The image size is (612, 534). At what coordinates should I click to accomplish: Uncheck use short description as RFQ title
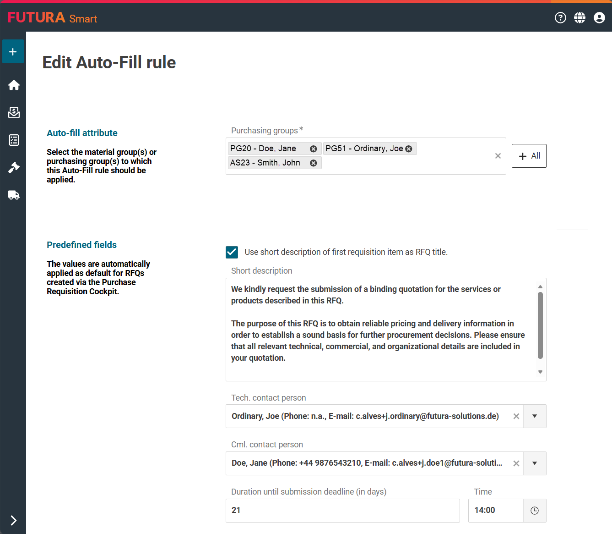click(232, 252)
